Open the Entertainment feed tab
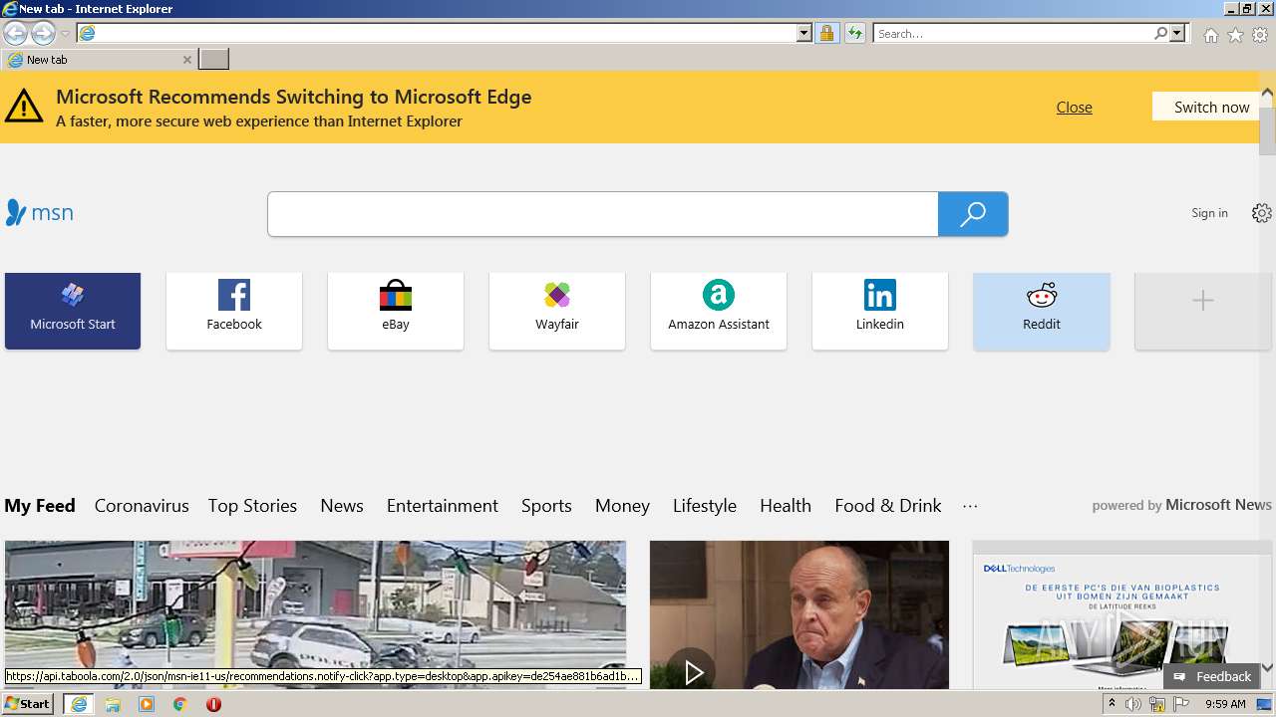This screenshot has height=717, width=1276. pos(443,506)
